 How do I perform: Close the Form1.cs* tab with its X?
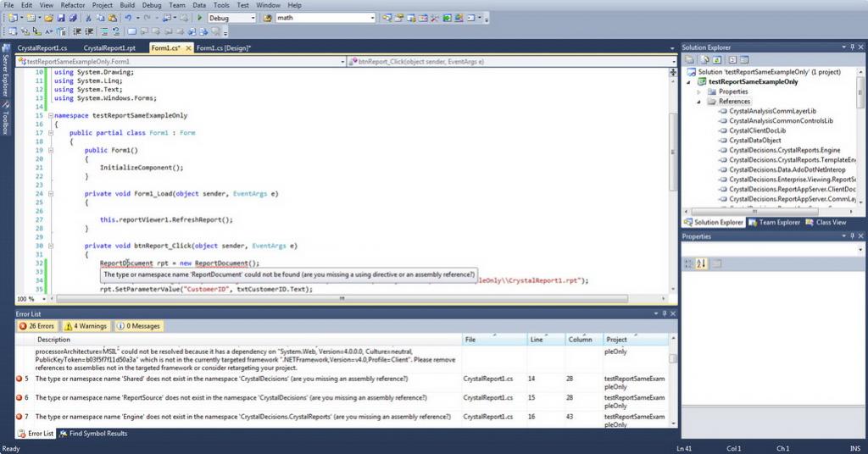point(188,48)
